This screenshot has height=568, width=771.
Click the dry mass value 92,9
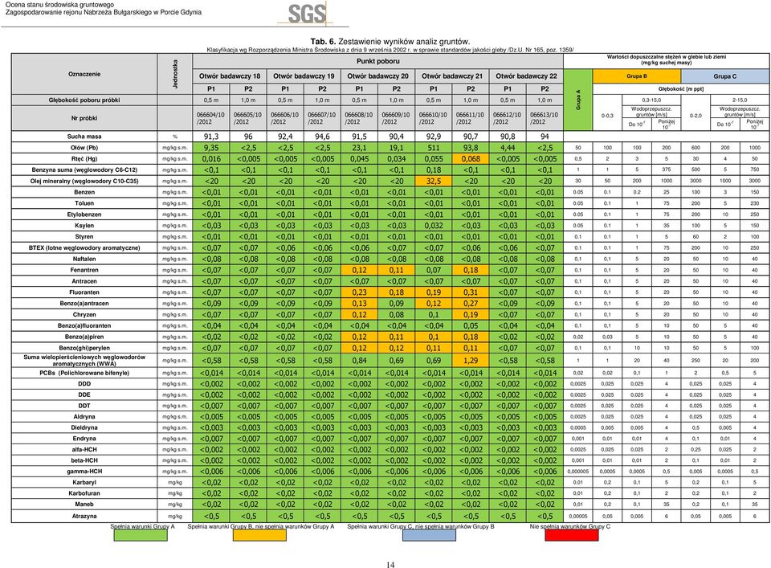pyautogui.click(x=433, y=137)
